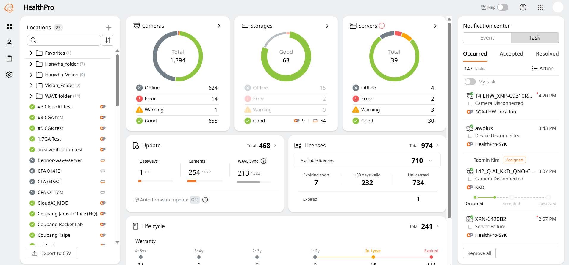
Task: Show WAVE Sync info icon
Action: pos(263,161)
